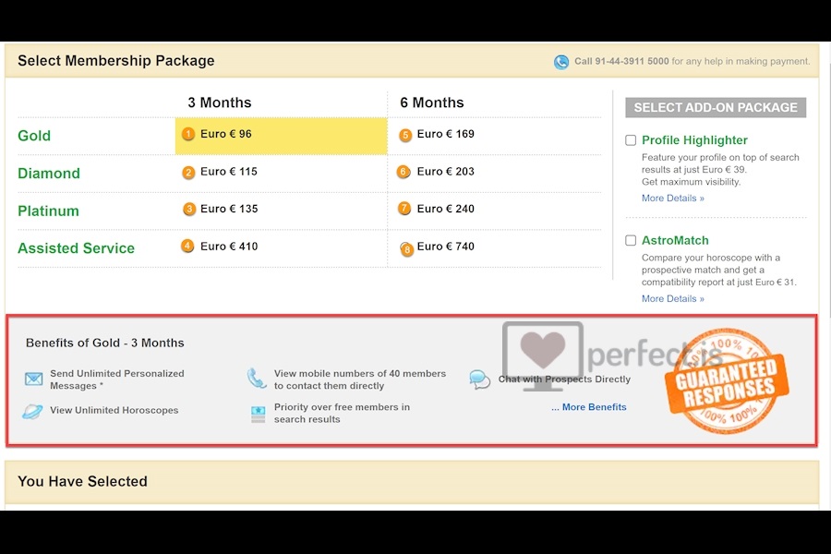Viewport: 831px width, 554px height.
Task: Click the envelope icon for personalized messages
Action: [34, 379]
